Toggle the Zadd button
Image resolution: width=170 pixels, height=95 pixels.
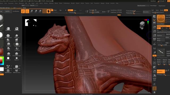pos(70,10)
